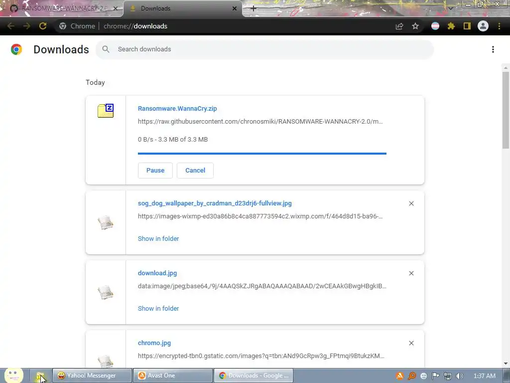Cancel the Ransomware.WannaCry.zip download
The height and width of the screenshot is (383, 510).
tap(195, 171)
